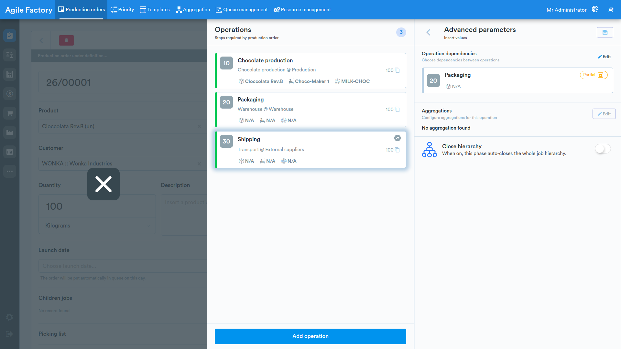The height and width of the screenshot is (349, 621).
Task: Click the arrow icon on Shipping operation
Action: 398,138
